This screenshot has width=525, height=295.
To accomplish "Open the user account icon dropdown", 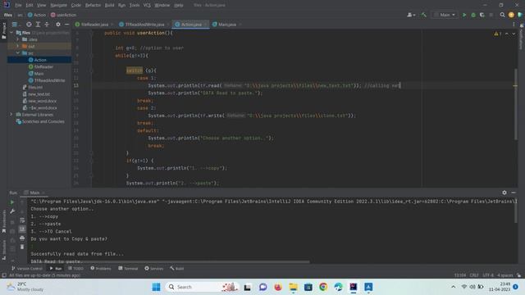I will (411, 15).
